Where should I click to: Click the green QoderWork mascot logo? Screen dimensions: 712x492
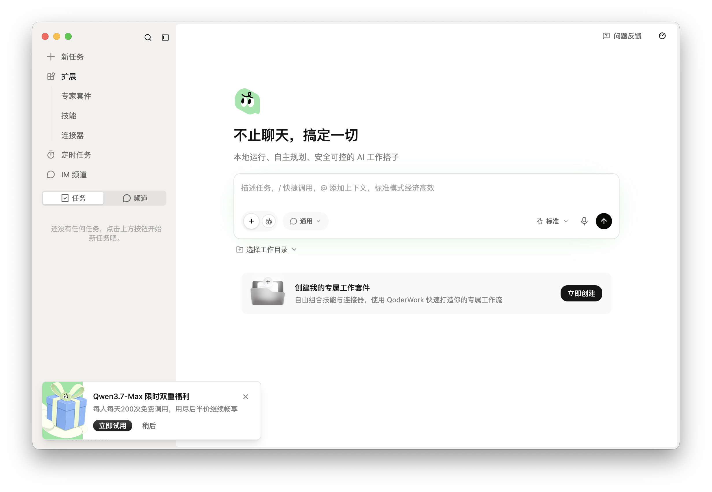click(247, 101)
